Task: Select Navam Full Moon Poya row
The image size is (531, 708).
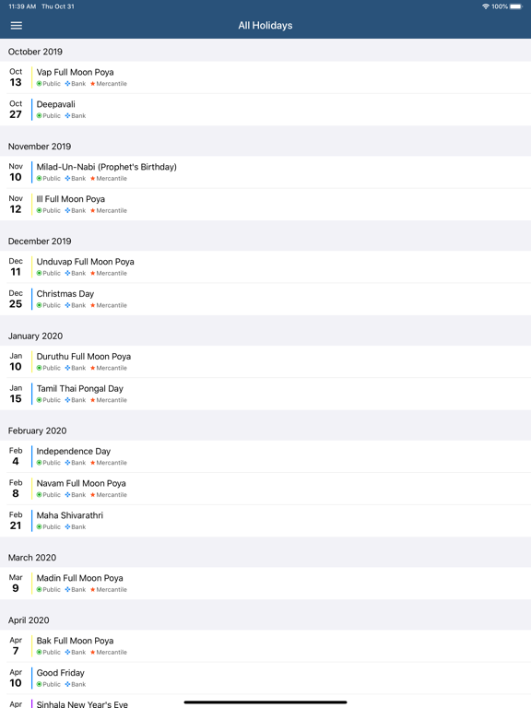Action: (265, 489)
